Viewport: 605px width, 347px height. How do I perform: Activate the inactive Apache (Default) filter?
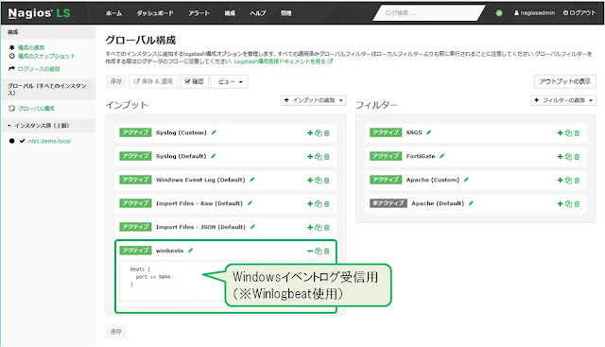(x=389, y=203)
